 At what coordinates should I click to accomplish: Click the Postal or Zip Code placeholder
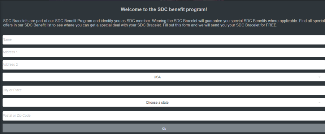coord(17,116)
